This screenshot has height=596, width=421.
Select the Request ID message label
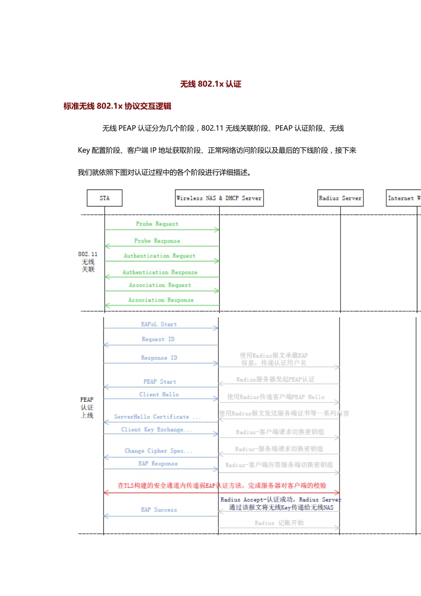[158, 339]
